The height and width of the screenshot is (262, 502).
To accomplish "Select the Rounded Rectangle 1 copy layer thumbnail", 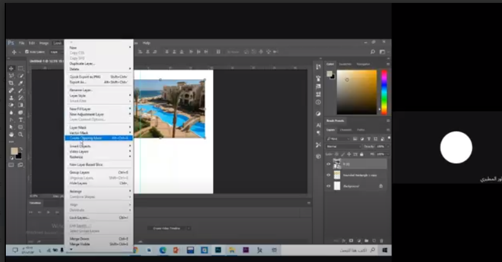I will coord(337,175).
